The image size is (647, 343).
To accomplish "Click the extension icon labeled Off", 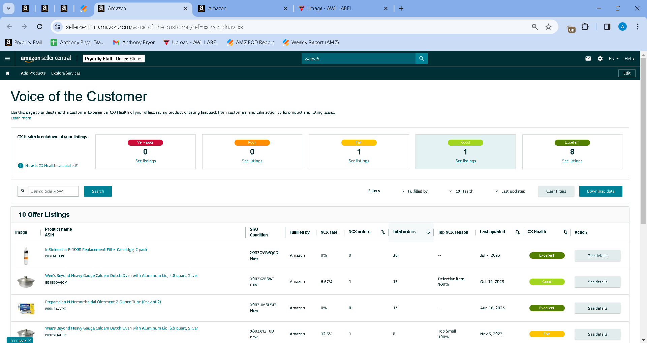I will point(571,29).
